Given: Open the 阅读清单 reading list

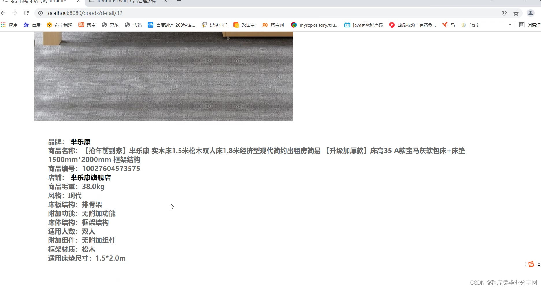Looking at the screenshot, I should [530, 25].
